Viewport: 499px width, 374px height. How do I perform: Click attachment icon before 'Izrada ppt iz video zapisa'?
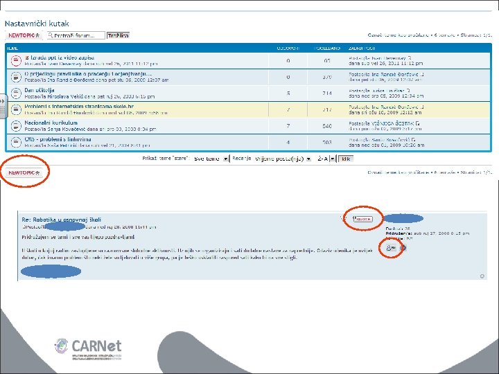point(27,58)
